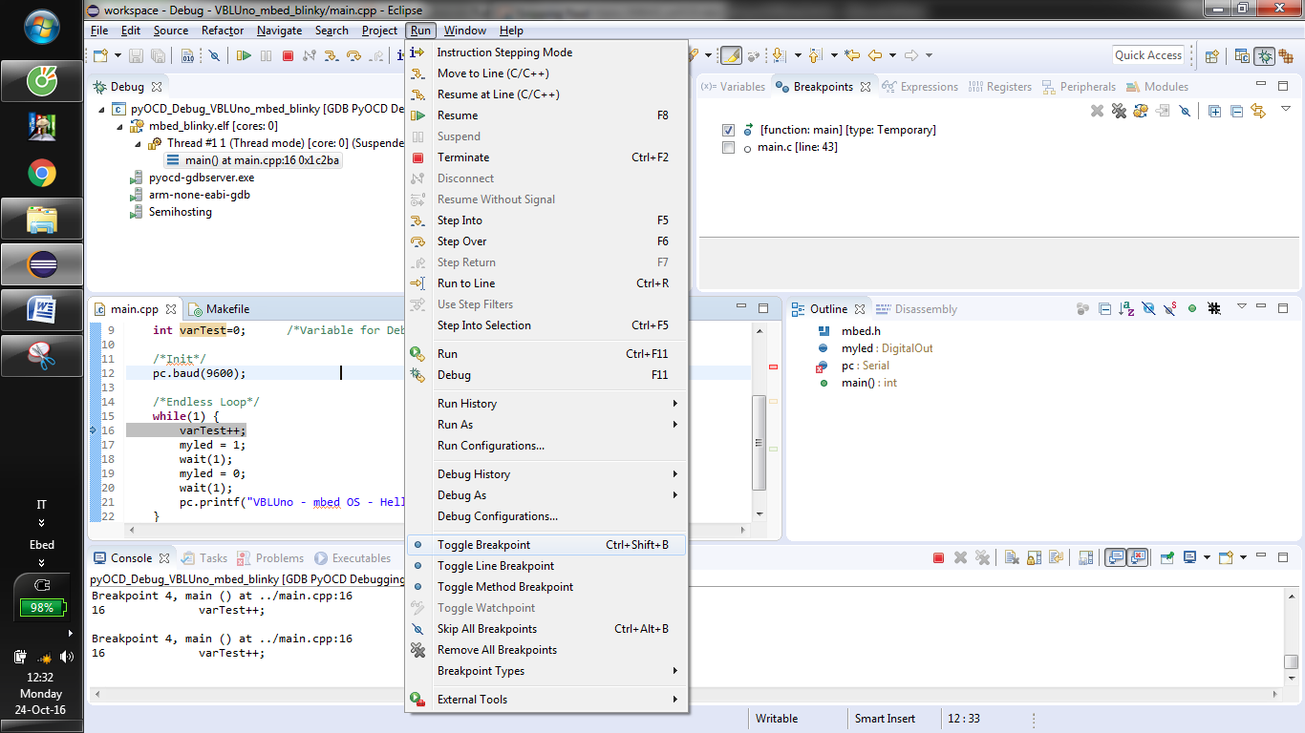
Task: Toggle Scroll Lock in Console toolbar
Action: pyautogui.click(x=1034, y=557)
